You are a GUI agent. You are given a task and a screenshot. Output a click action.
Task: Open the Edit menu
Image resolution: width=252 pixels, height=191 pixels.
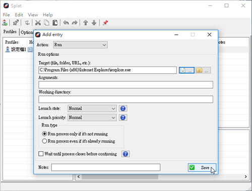pos(19,15)
